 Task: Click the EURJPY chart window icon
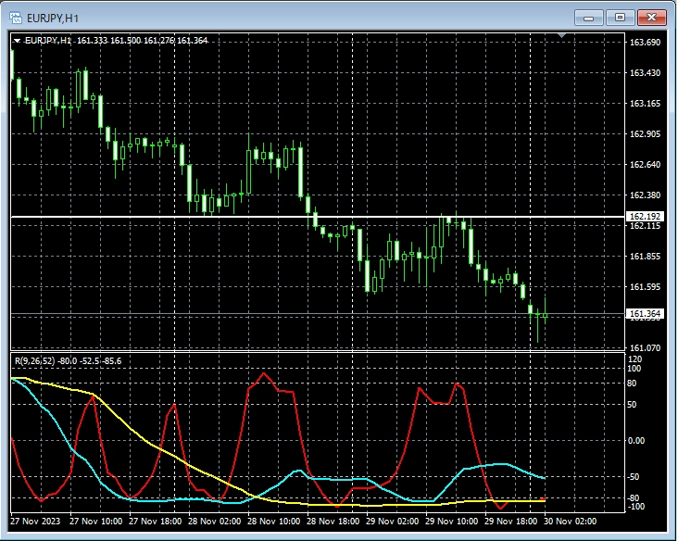15,17
